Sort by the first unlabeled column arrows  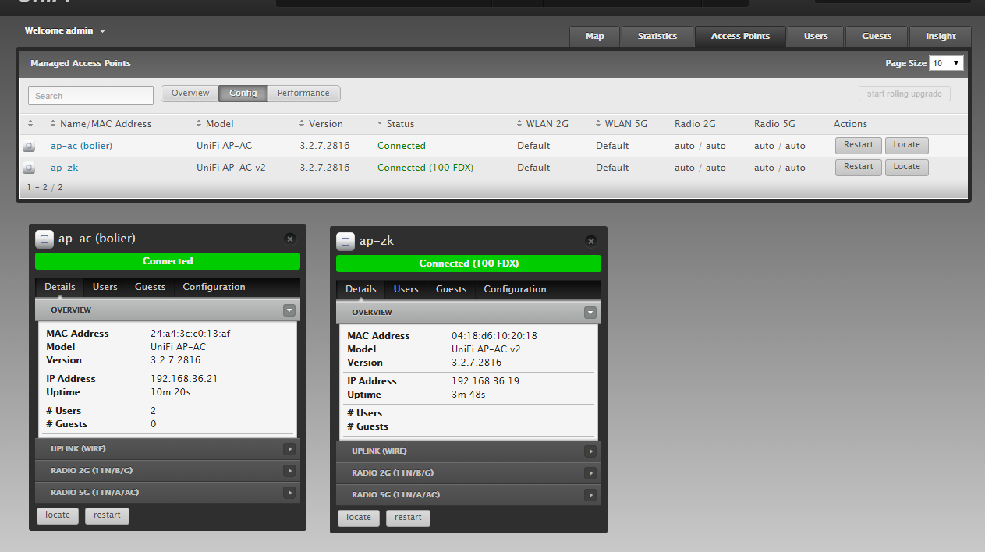tap(30, 124)
